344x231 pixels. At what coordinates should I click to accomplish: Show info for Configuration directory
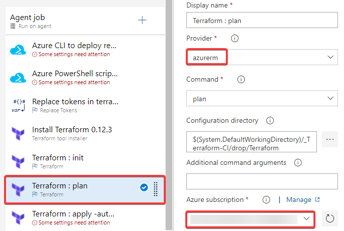coord(270,120)
